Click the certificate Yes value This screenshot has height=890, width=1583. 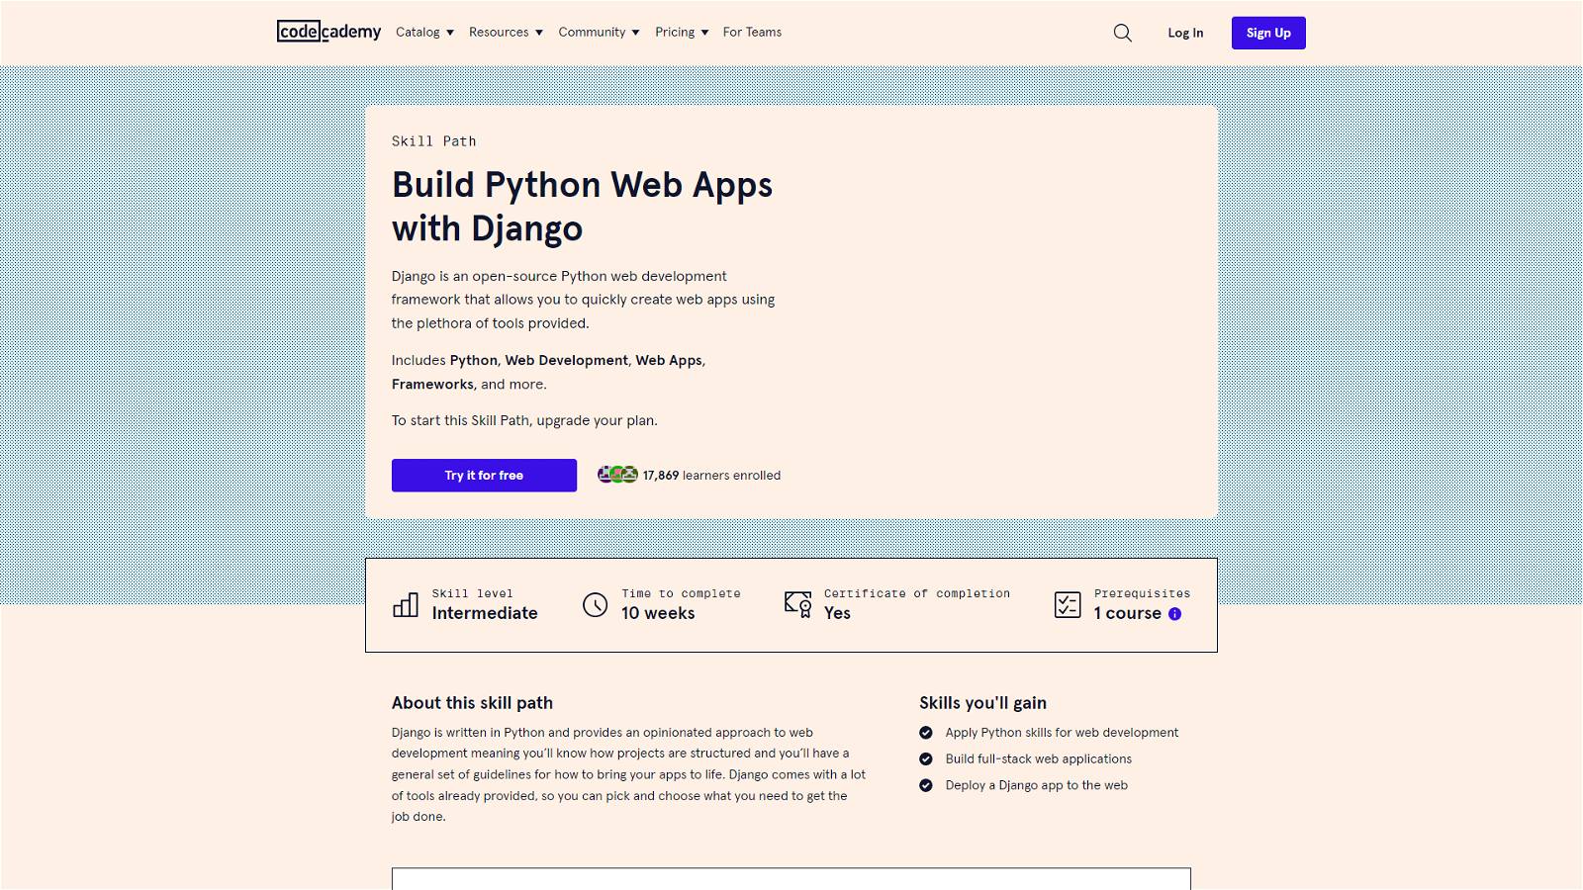point(837,613)
